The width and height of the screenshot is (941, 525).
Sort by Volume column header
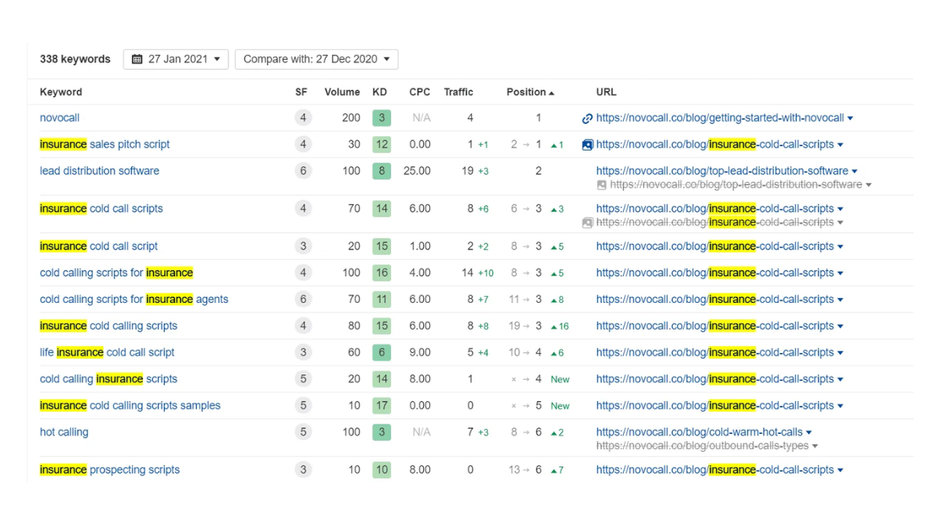tap(342, 92)
